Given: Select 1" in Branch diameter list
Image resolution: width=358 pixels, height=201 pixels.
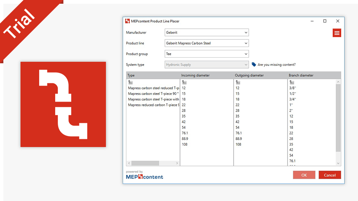Looking at the screenshot, I should coord(291,105).
